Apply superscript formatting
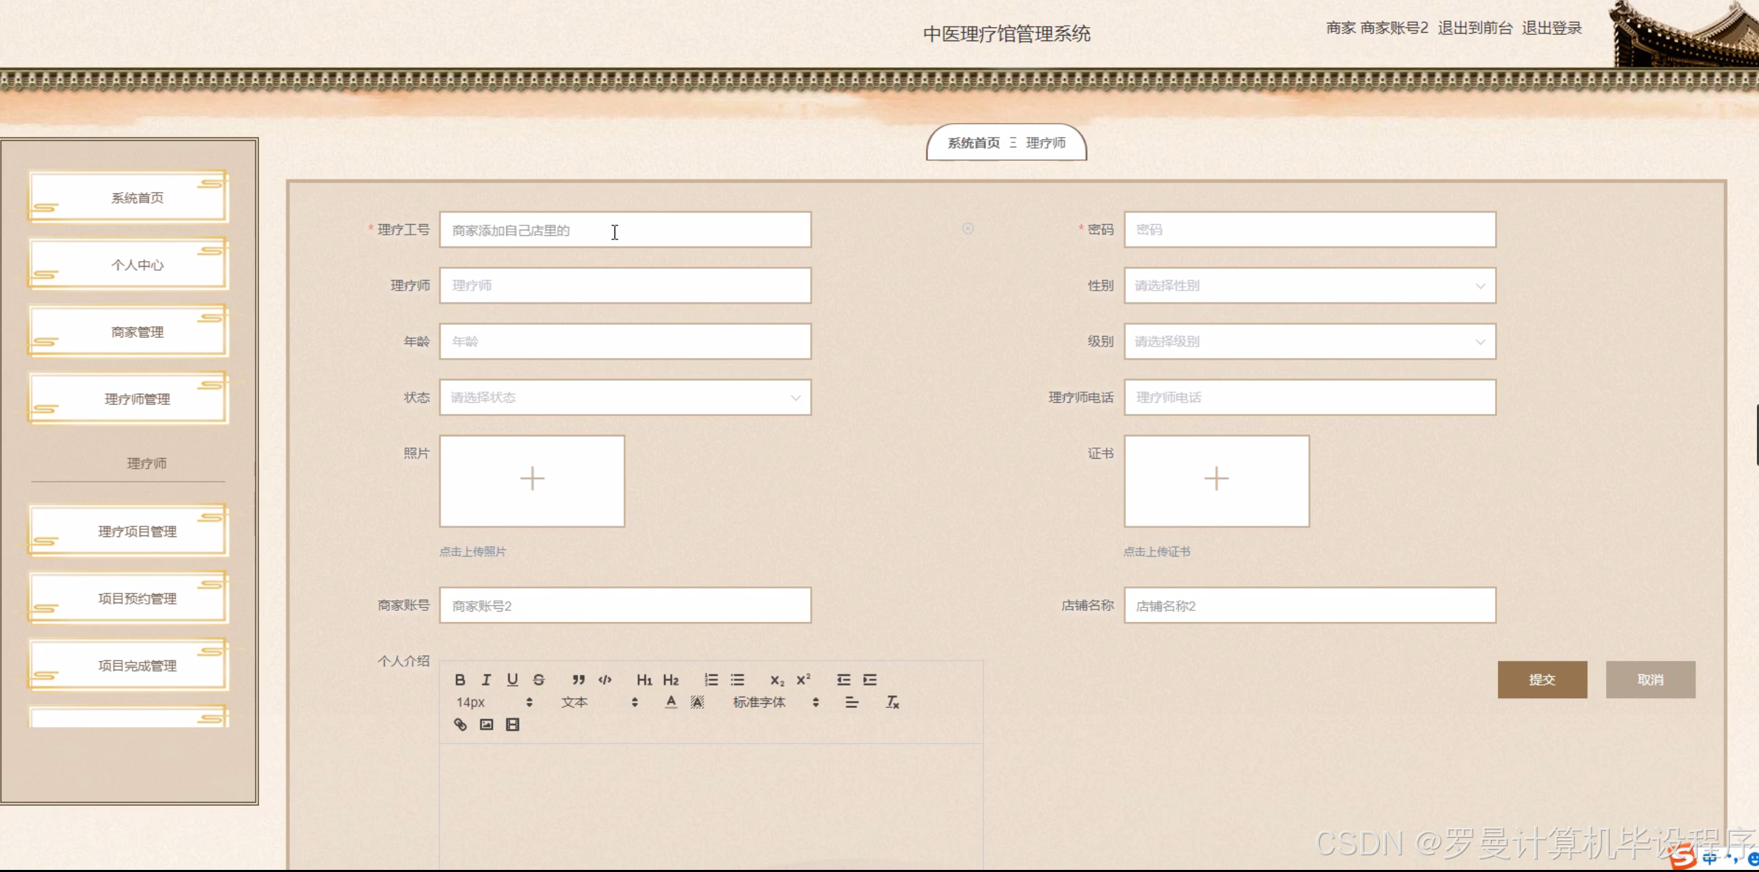 point(803,679)
